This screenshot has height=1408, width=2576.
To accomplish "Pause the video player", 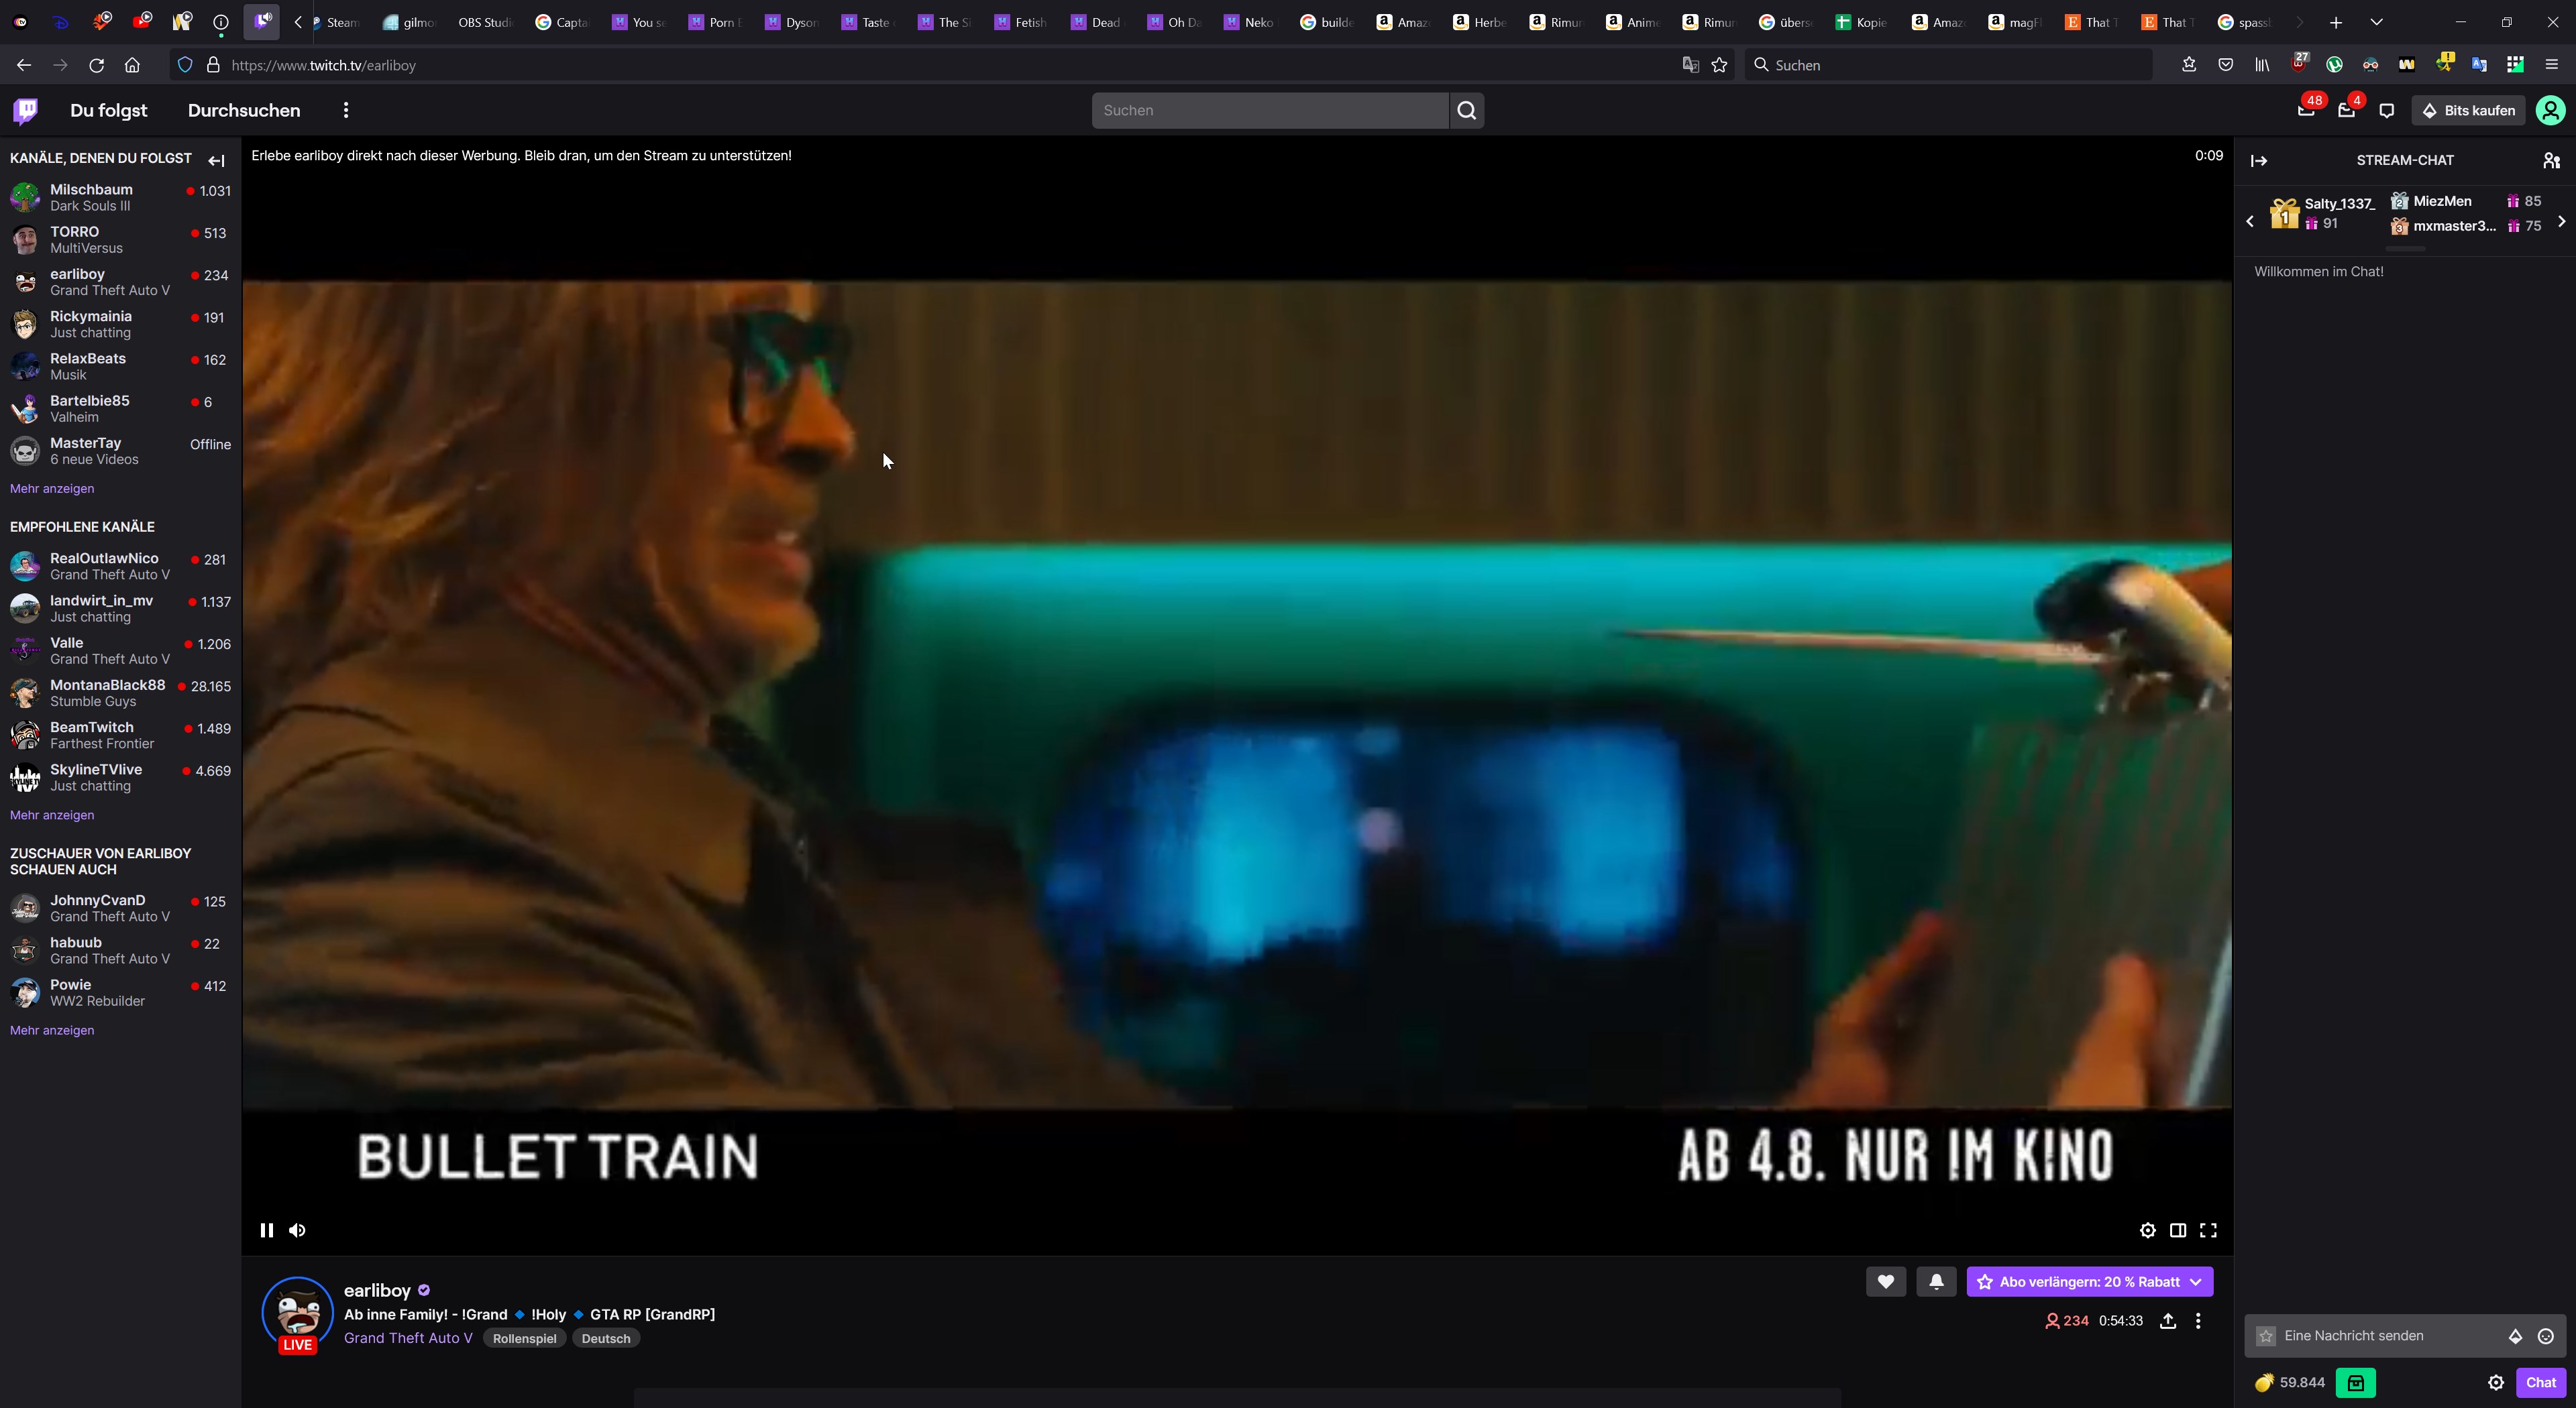I will coord(266,1230).
